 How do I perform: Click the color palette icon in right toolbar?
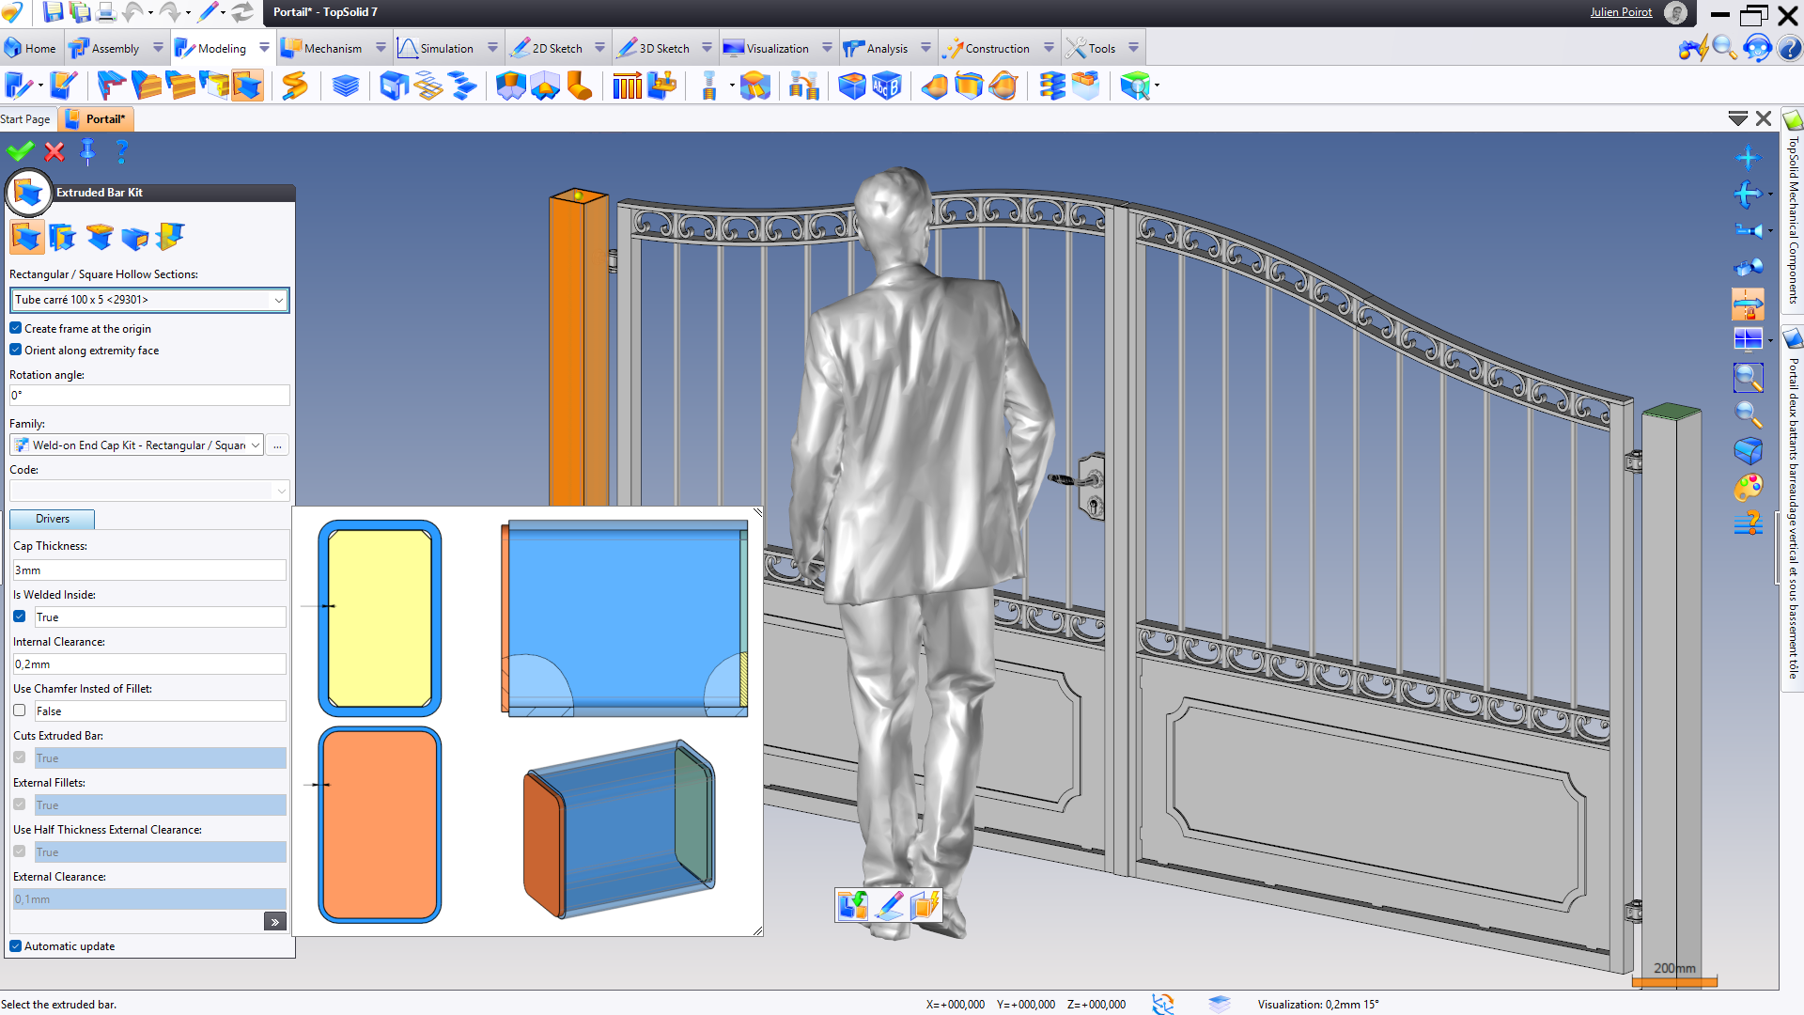(1748, 488)
